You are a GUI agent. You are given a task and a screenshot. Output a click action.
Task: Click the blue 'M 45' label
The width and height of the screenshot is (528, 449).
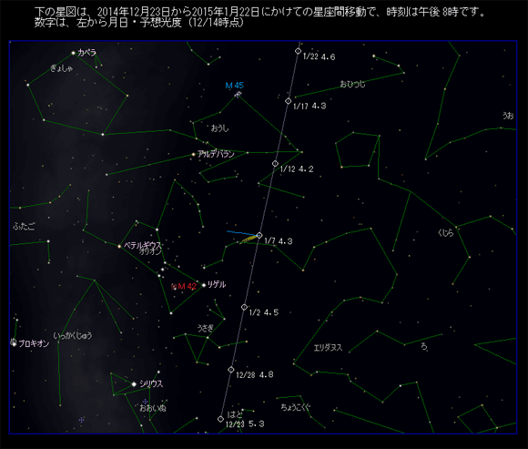pyautogui.click(x=234, y=86)
